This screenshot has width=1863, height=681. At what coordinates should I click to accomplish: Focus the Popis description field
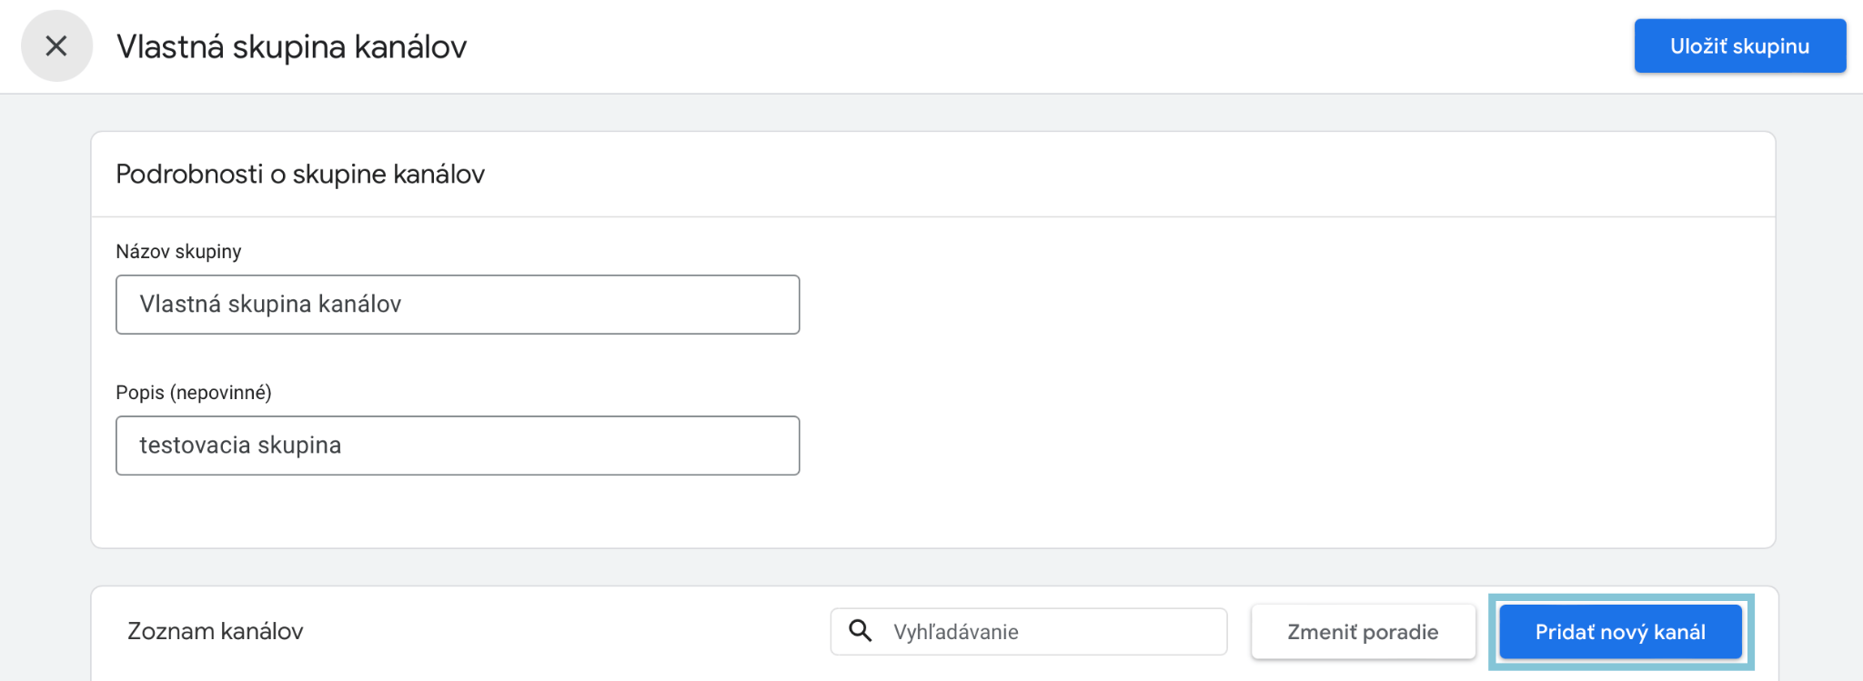(x=458, y=446)
